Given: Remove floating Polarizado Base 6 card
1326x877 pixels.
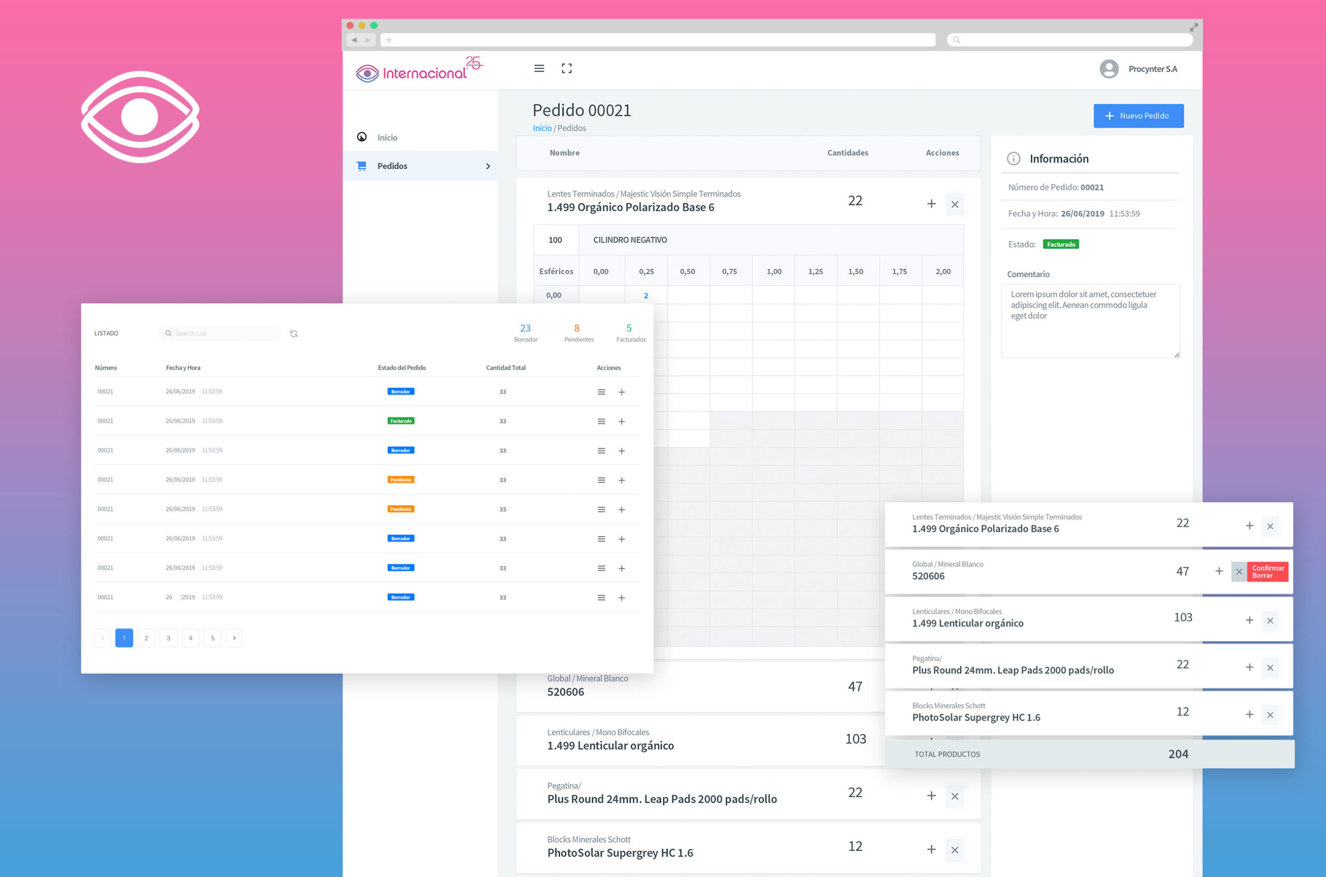Looking at the screenshot, I should (1270, 527).
